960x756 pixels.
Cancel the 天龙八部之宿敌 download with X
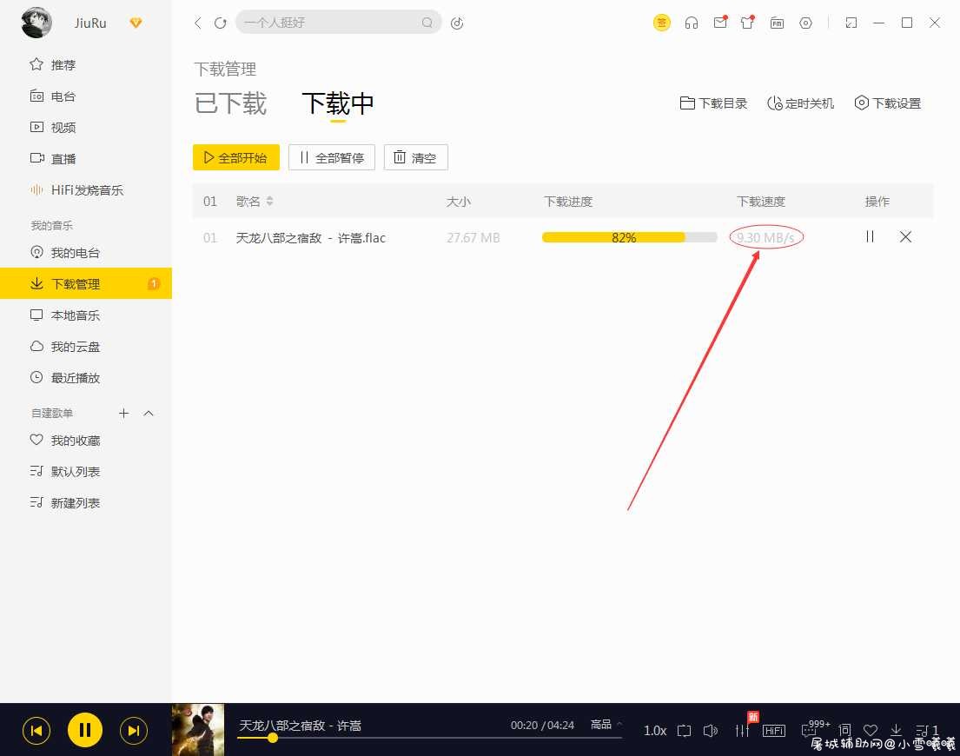coord(905,236)
